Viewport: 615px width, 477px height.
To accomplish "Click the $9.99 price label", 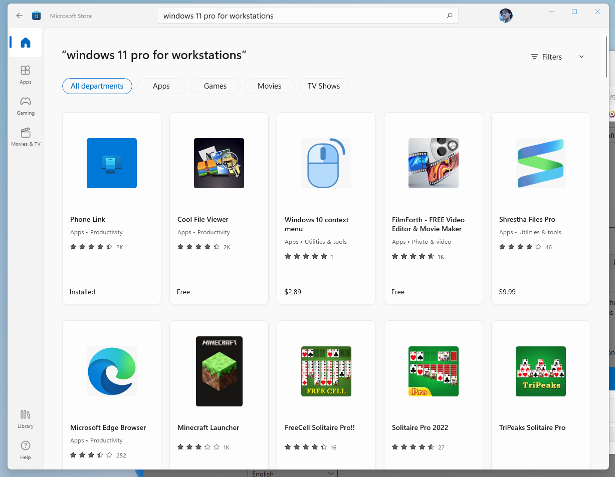I will pos(507,292).
